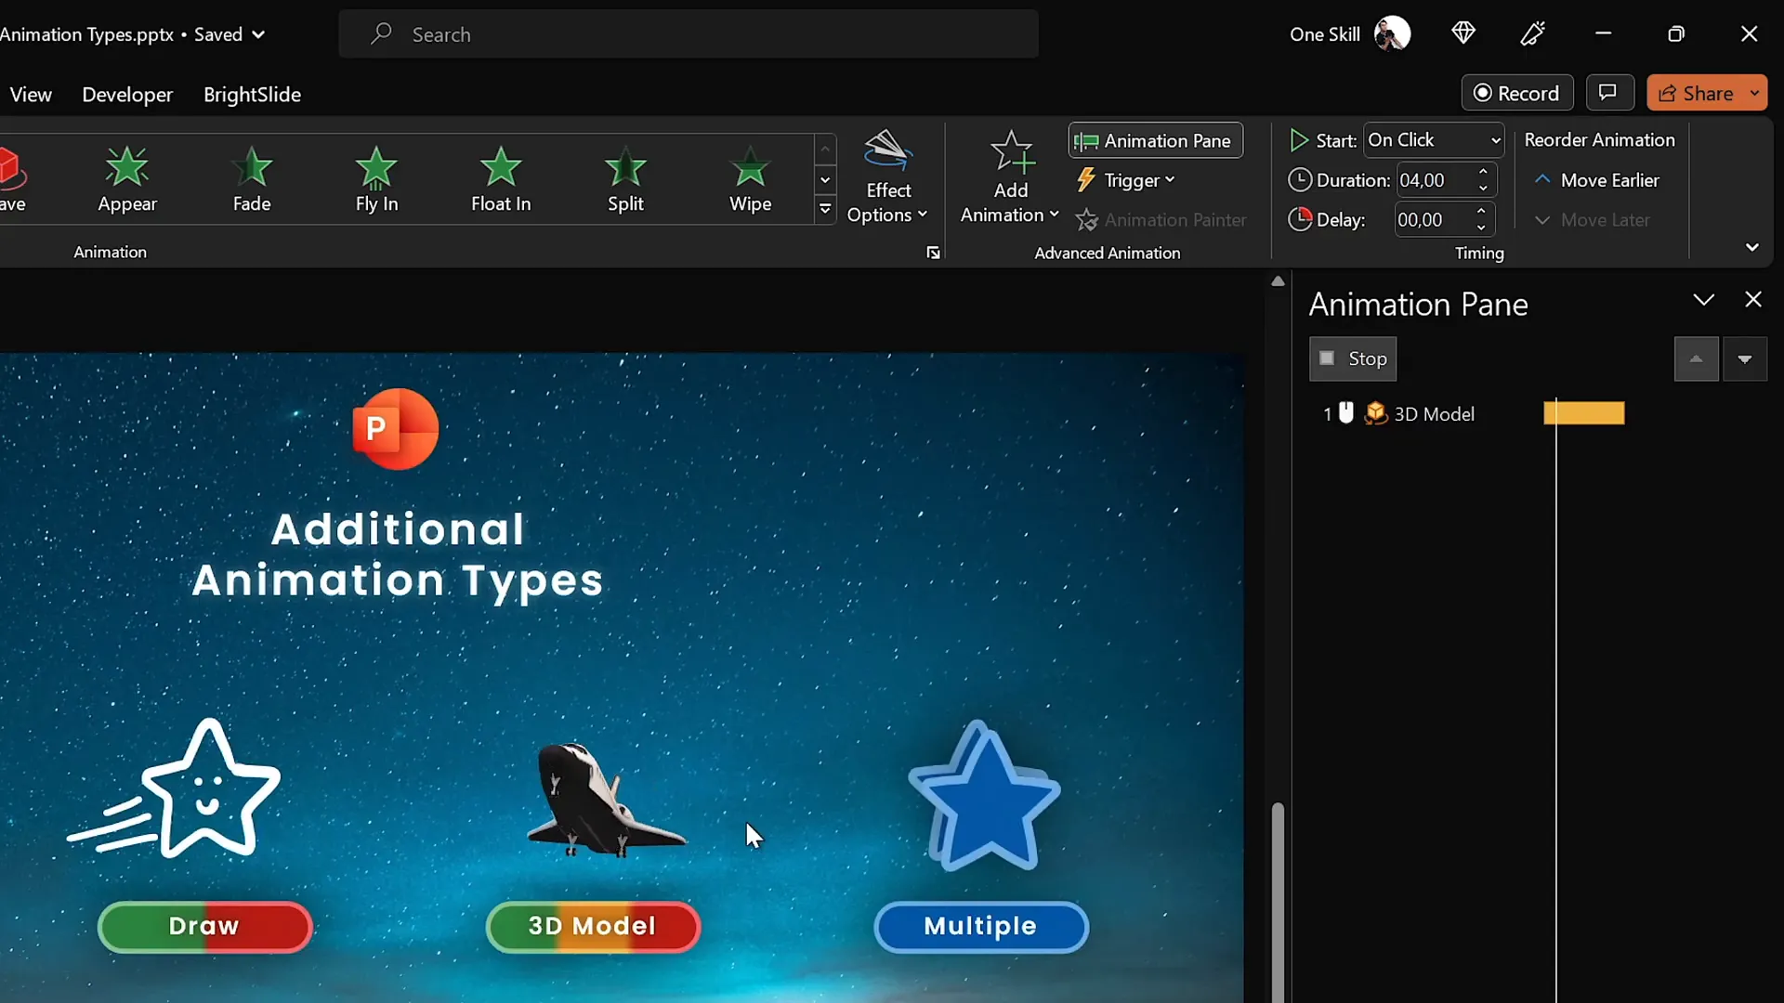Expand the animation gallery more arrow
This screenshot has height=1003, width=1784.
(x=825, y=210)
